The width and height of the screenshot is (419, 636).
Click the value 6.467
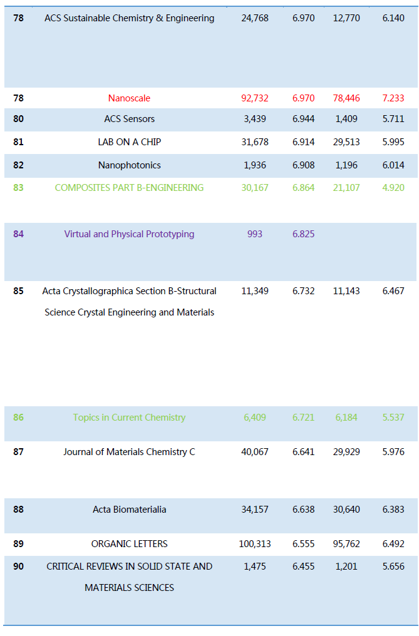[393, 291]
